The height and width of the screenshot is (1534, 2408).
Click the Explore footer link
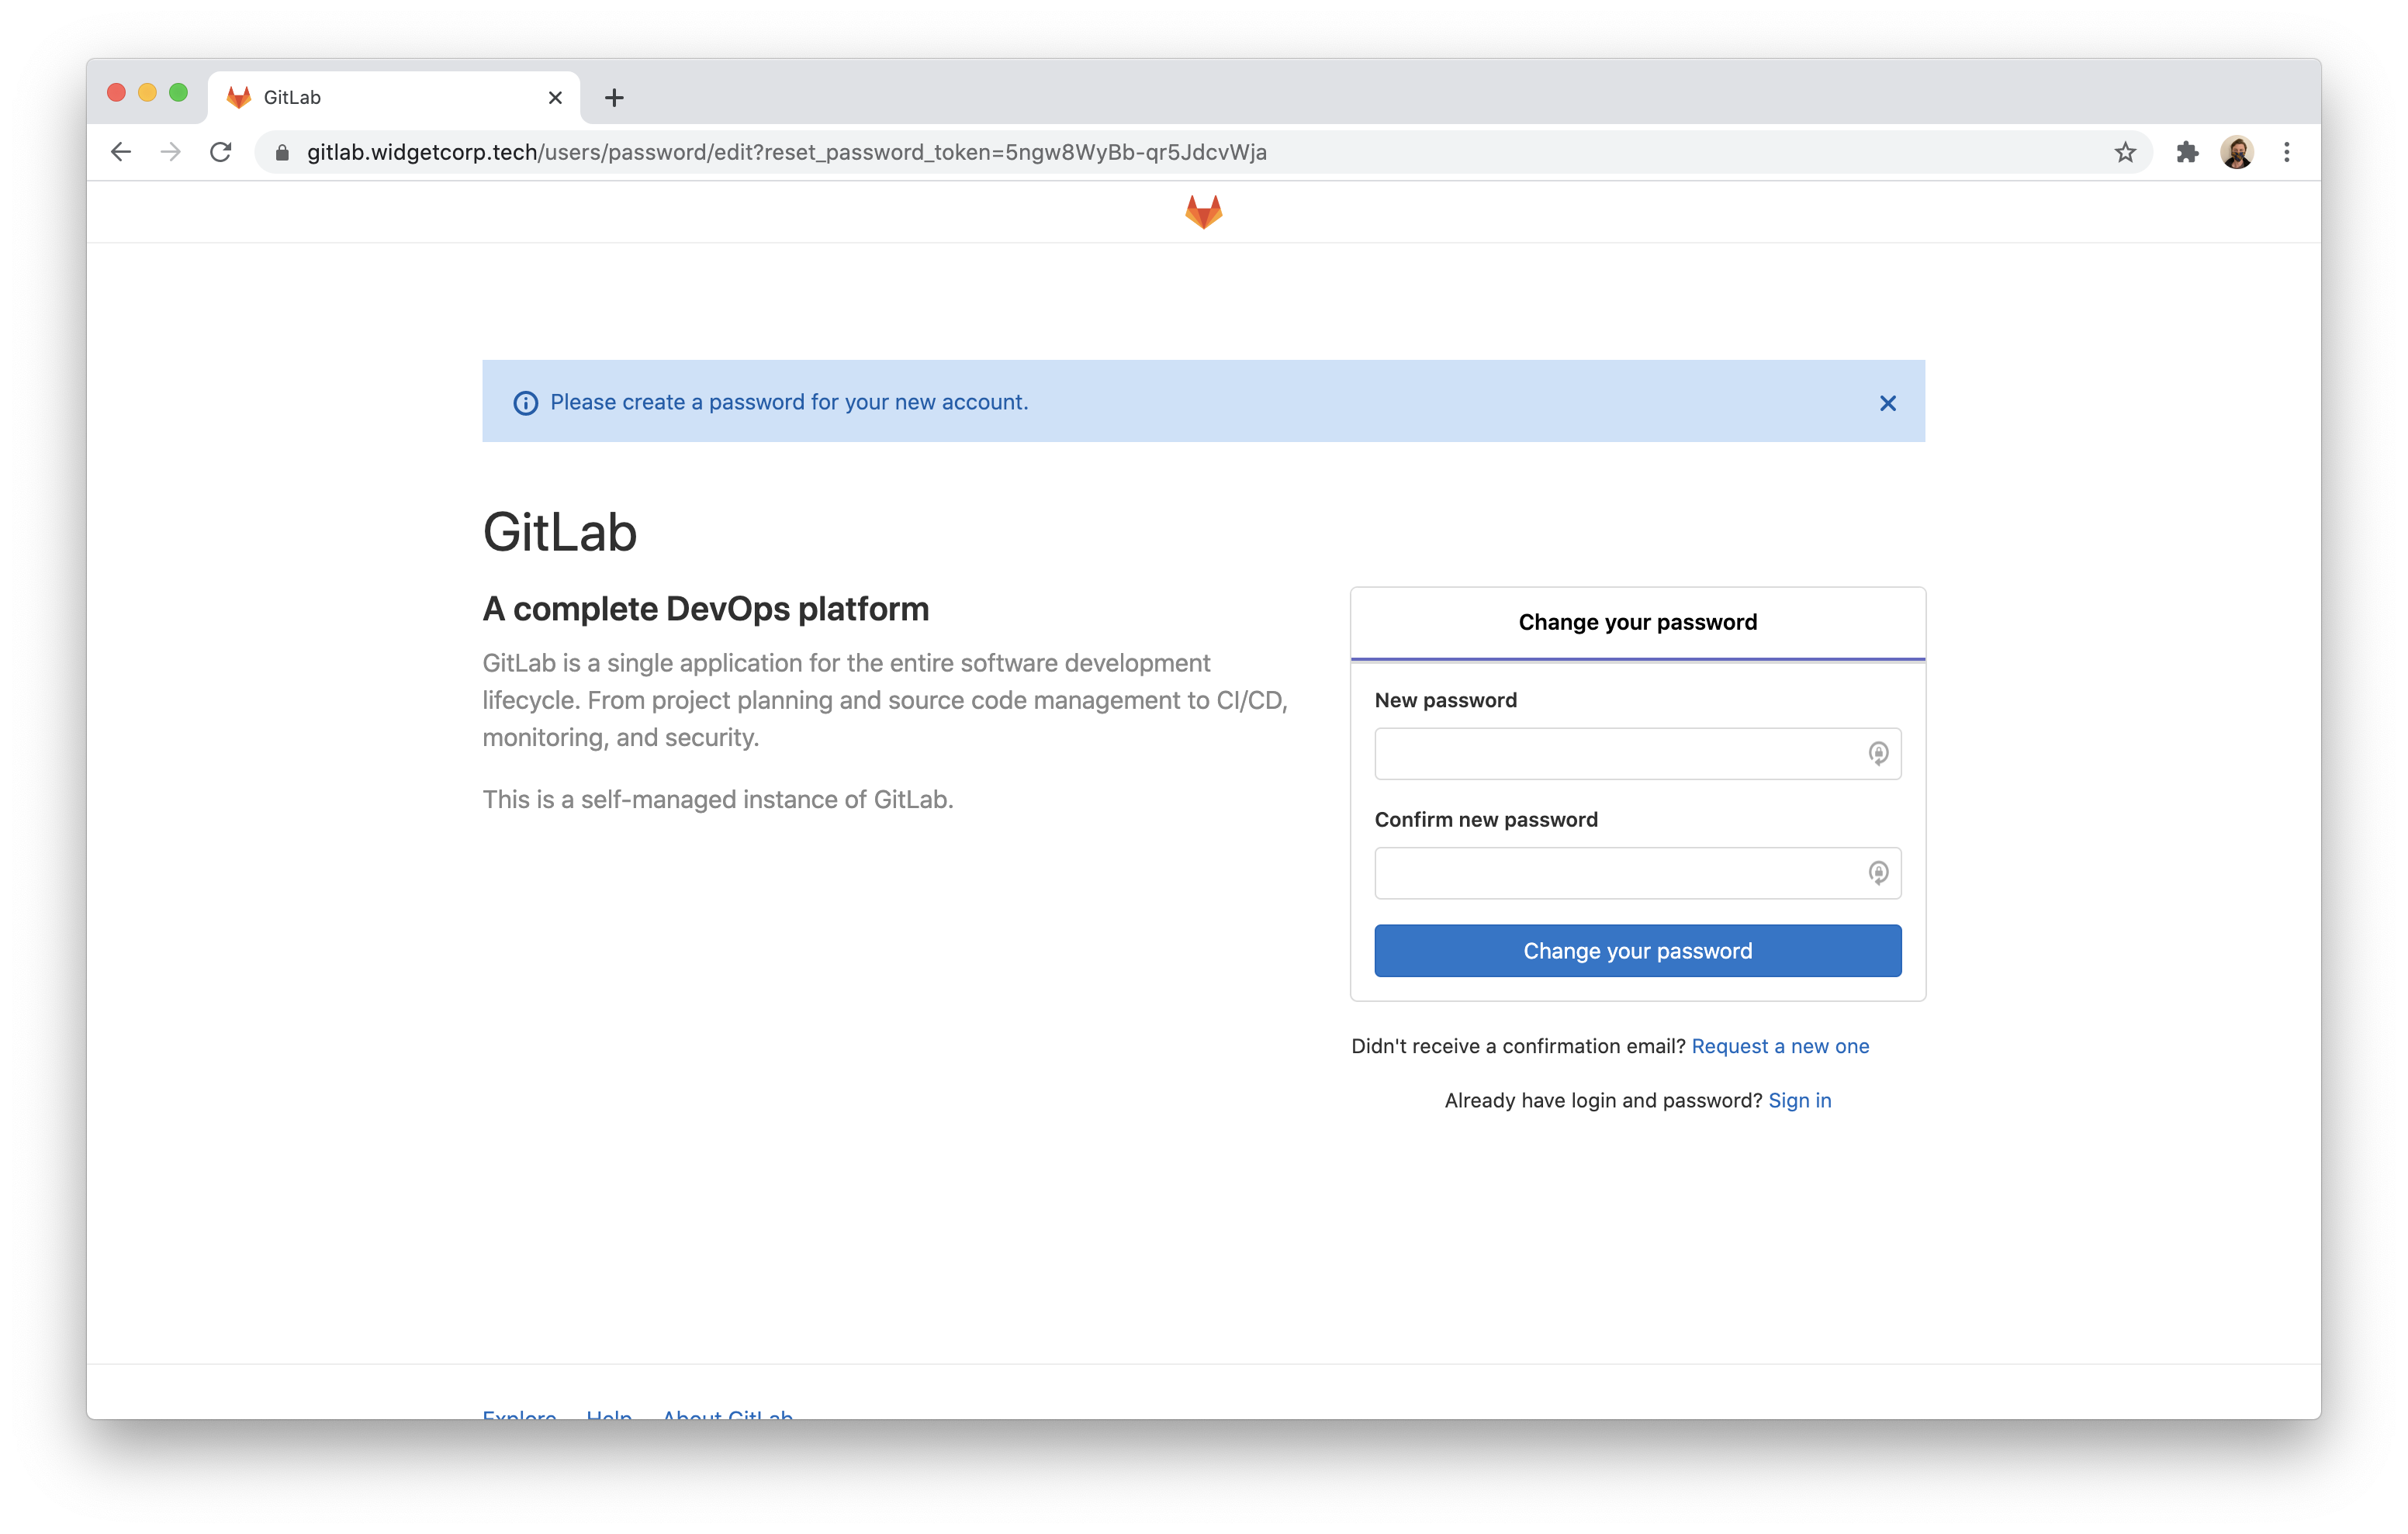pos(520,1416)
